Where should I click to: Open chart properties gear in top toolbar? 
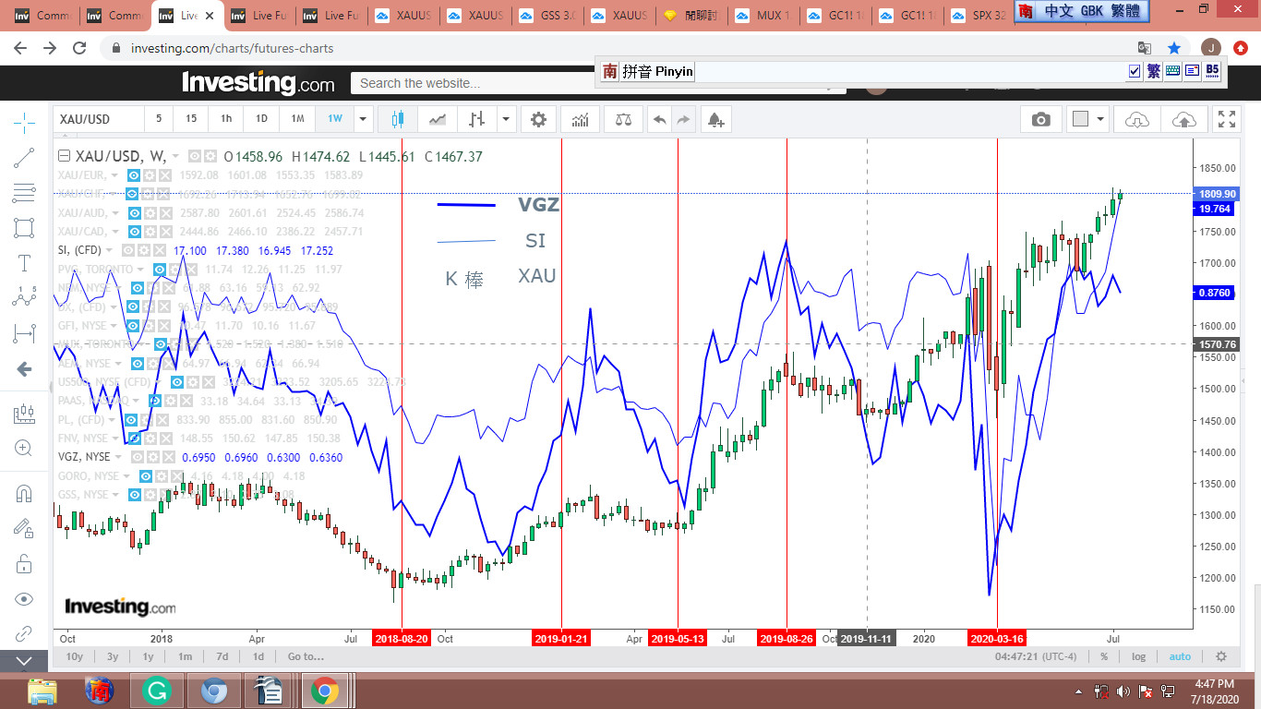(538, 119)
